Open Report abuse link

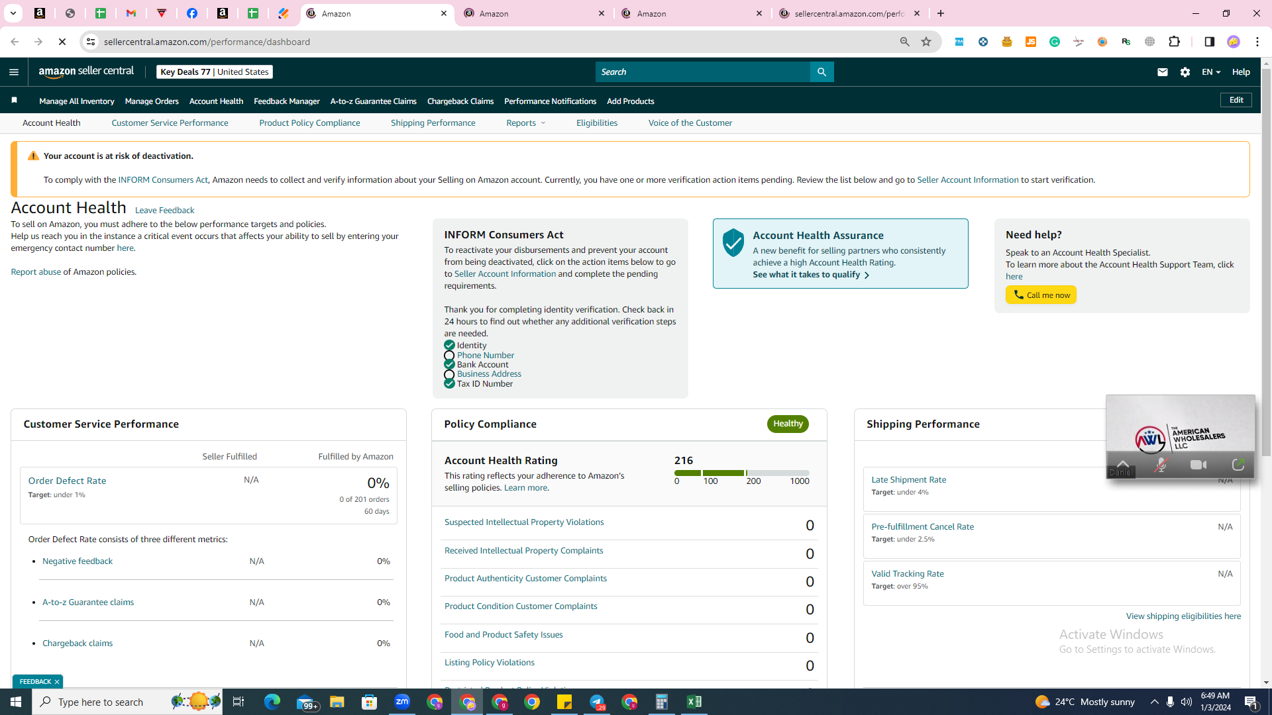pyautogui.click(x=36, y=272)
